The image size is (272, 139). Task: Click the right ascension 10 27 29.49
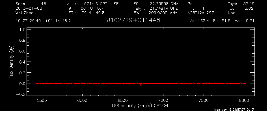(28, 21)
